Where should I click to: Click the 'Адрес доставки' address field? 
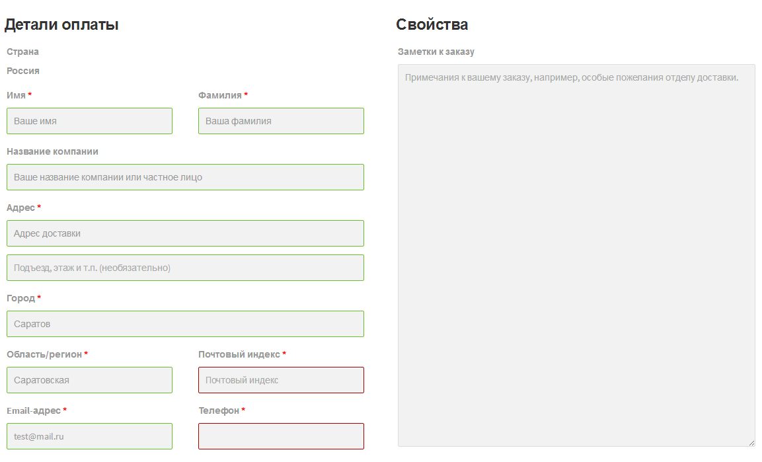click(185, 234)
